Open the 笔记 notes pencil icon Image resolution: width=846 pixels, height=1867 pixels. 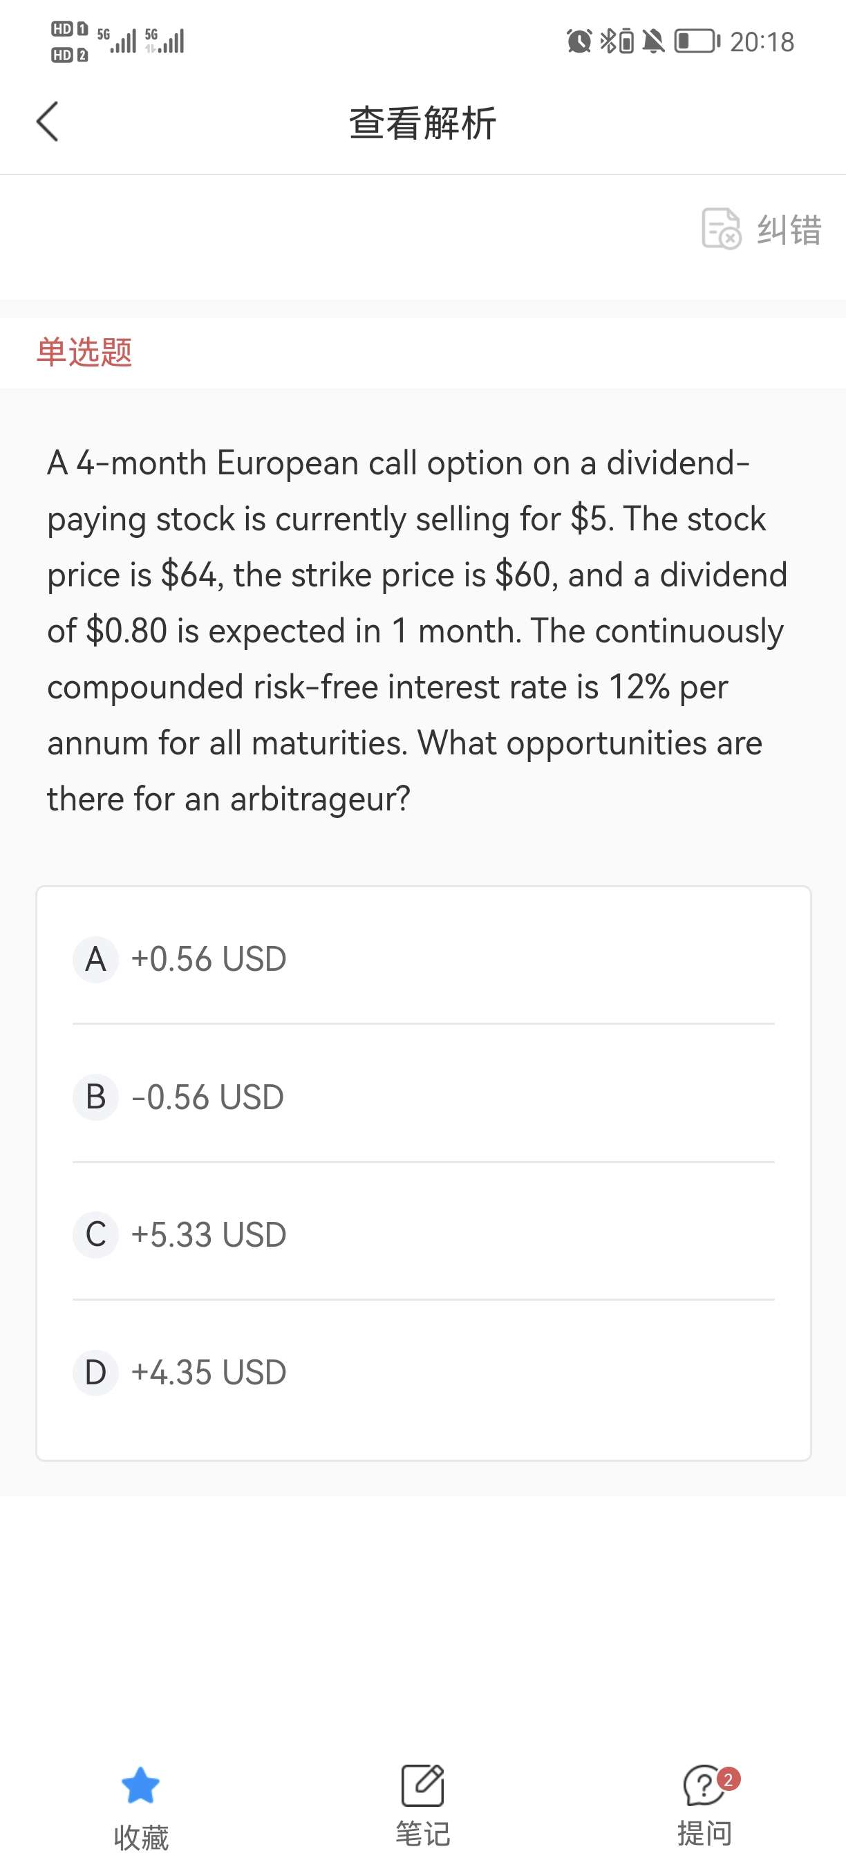[423, 1785]
